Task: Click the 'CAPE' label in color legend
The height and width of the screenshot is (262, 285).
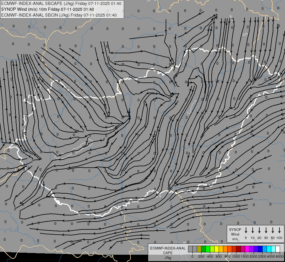Action: pos(168,253)
